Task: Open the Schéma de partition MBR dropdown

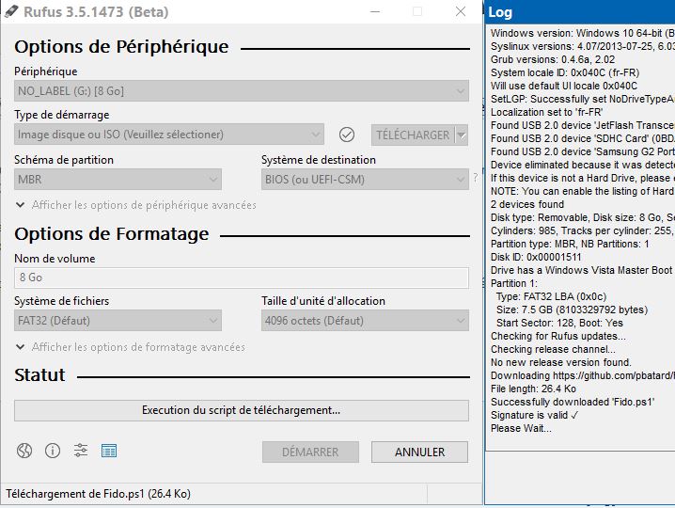Action: click(118, 180)
